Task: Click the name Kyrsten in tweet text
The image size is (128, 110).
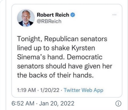Action: (x=83, y=48)
